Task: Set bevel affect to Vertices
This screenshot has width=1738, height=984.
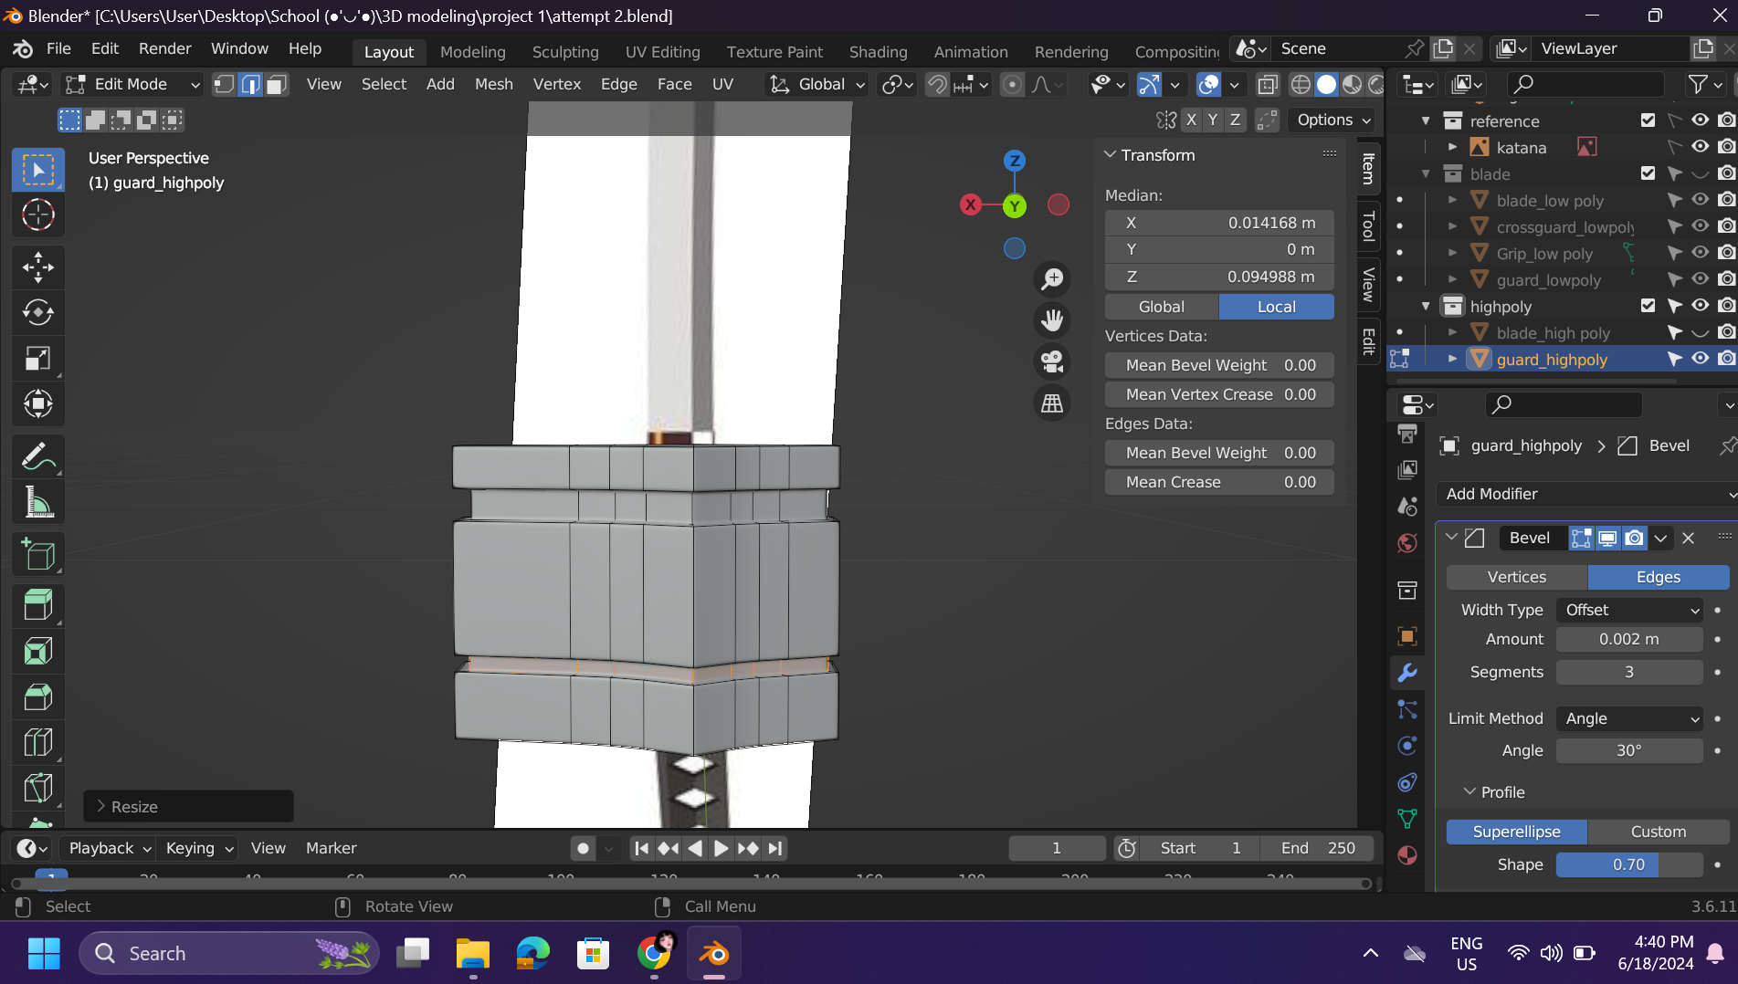Action: 1516,577
